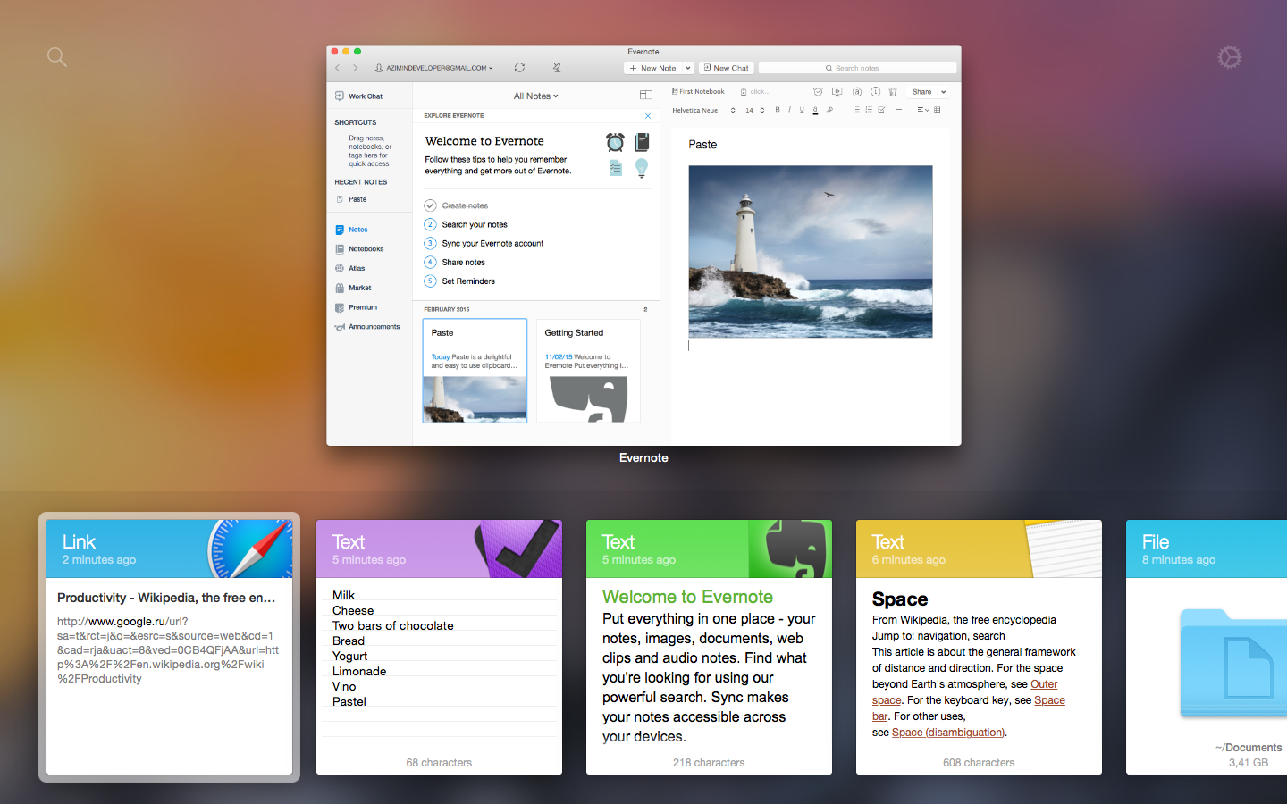This screenshot has width=1287, height=804.
Task: Click the lighthouse image in the Paste note
Action: [810, 251]
